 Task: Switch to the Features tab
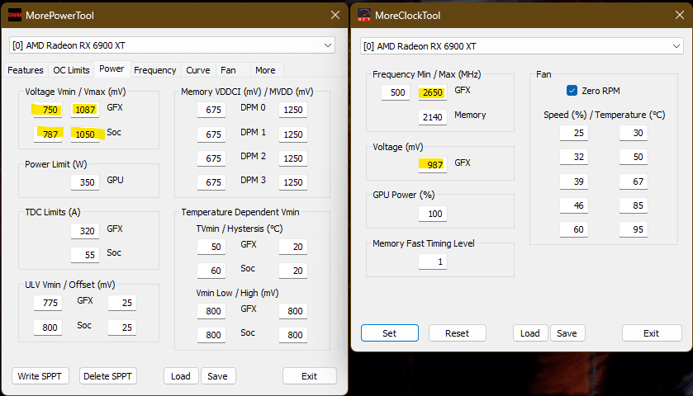(x=25, y=70)
